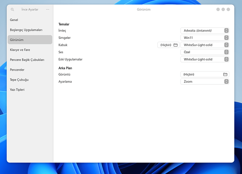Go to Yazı Tipleri section
The image size is (242, 174).
point(30,90)
